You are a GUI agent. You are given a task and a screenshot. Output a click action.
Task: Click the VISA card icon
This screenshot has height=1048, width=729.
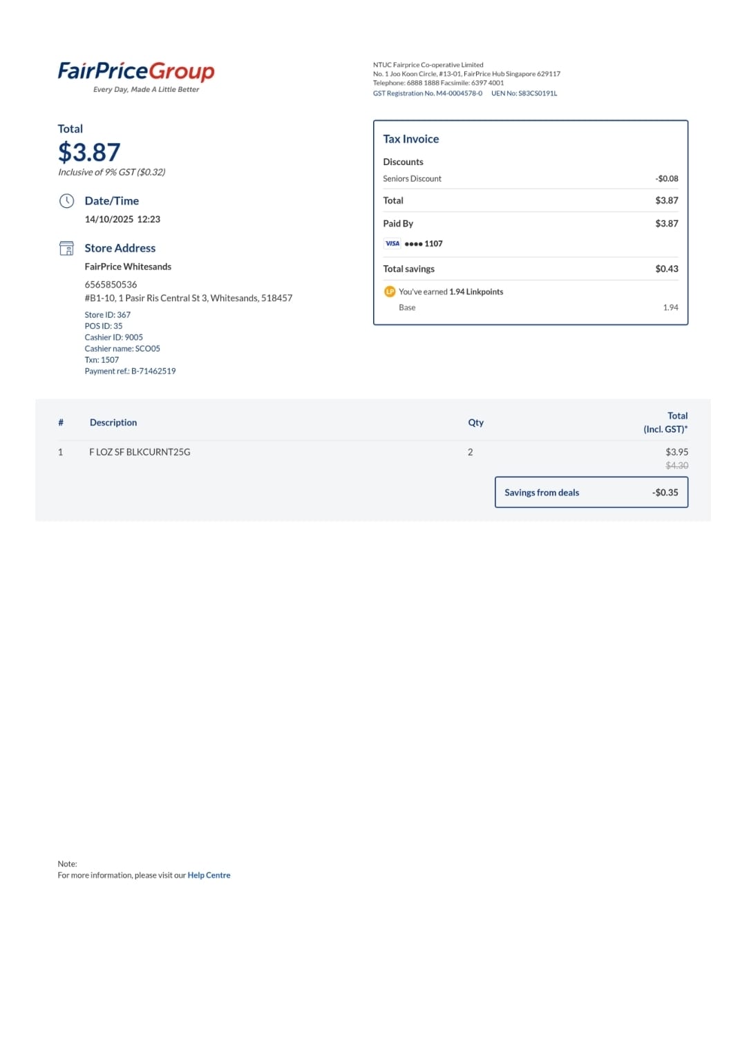click(x=392, y=243)
